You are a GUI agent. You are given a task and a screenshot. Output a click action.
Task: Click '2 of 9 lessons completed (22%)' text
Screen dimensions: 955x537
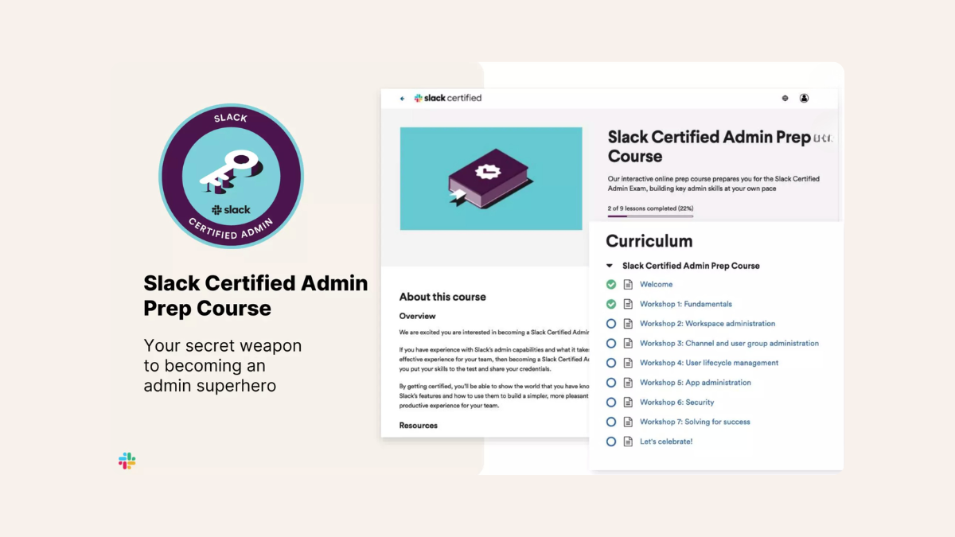[x=649, y=208]
